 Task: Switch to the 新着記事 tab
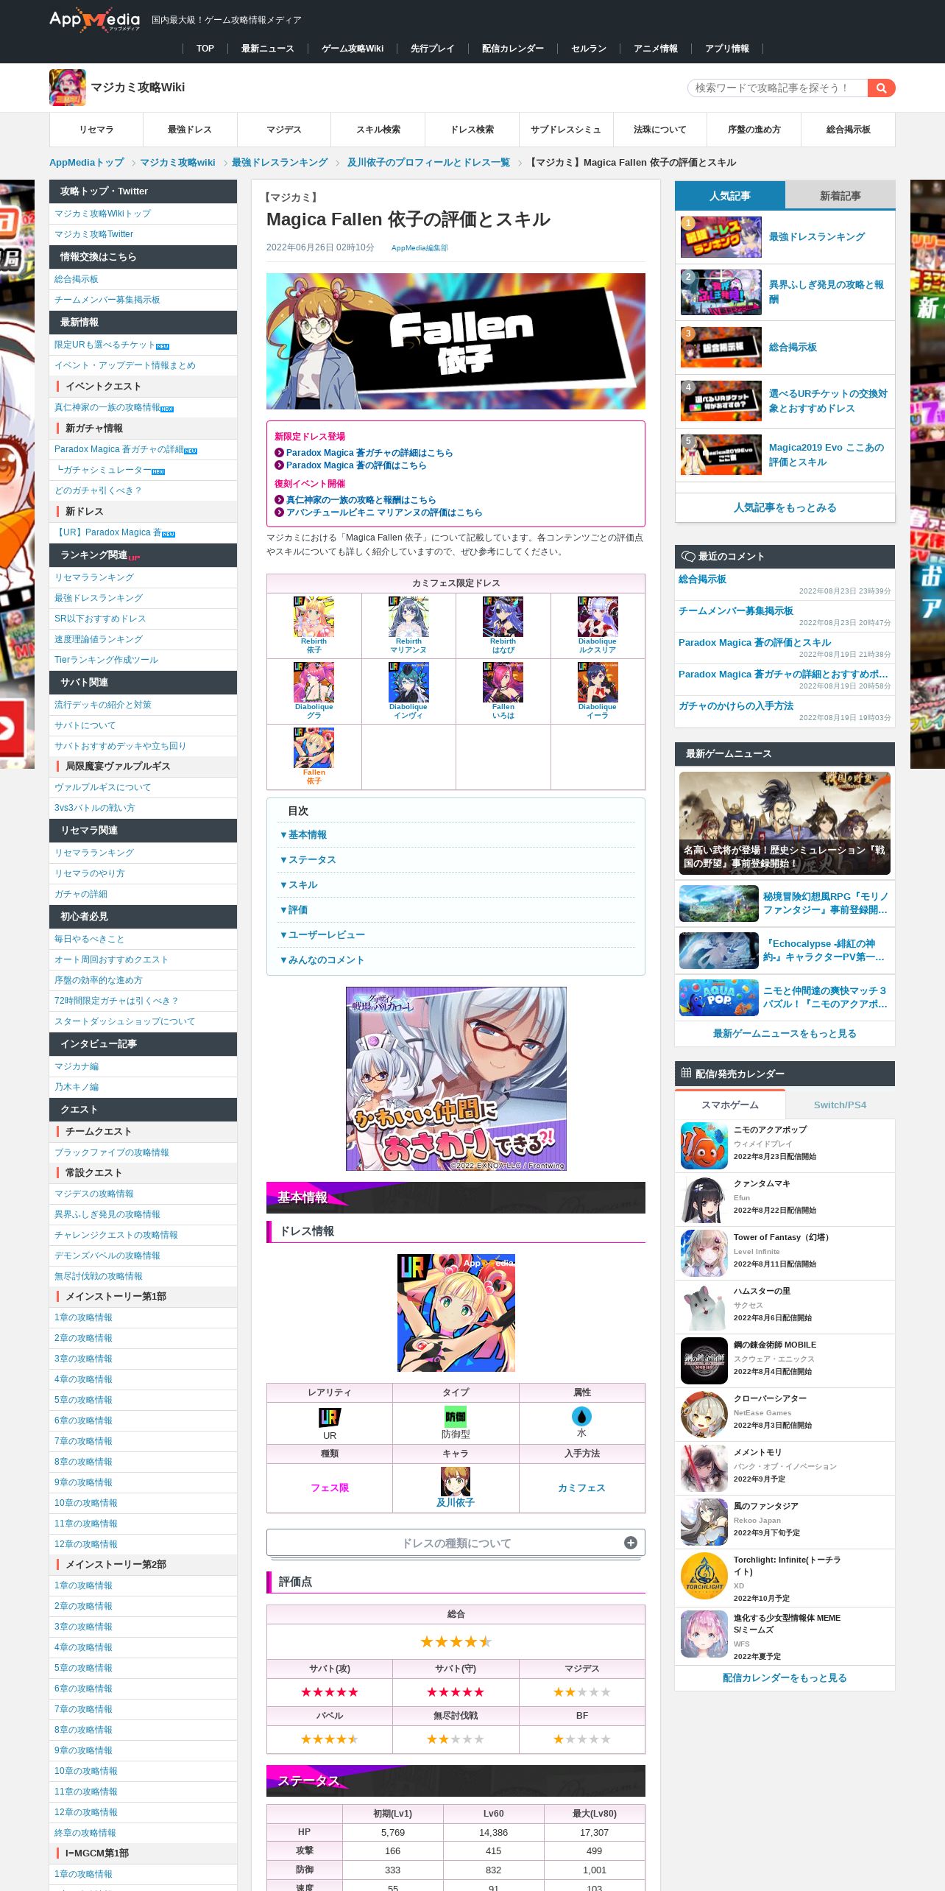(x=840, y=196)
